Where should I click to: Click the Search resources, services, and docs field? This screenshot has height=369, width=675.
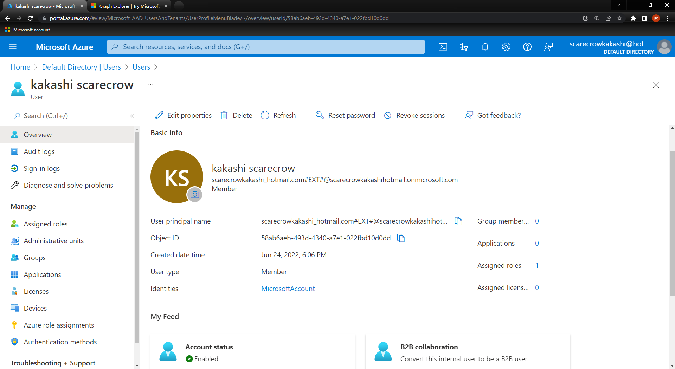coord(266,47)
